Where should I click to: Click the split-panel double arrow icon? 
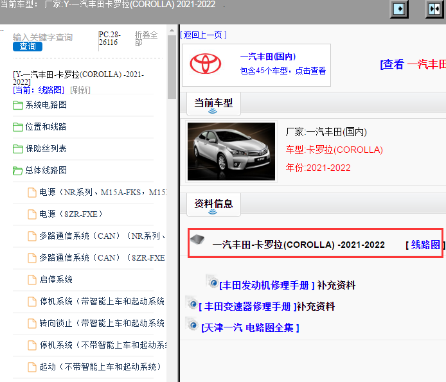click(435, 9)
